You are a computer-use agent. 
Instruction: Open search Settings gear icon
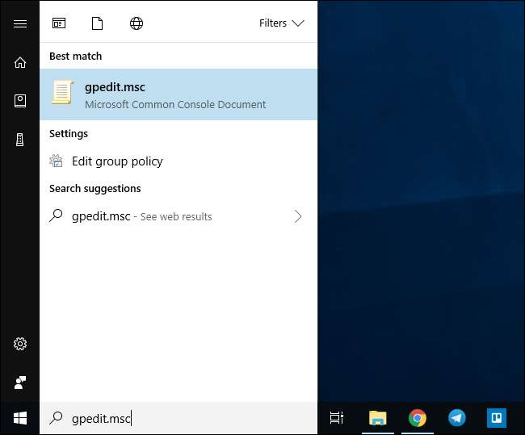tap(19, 344)
